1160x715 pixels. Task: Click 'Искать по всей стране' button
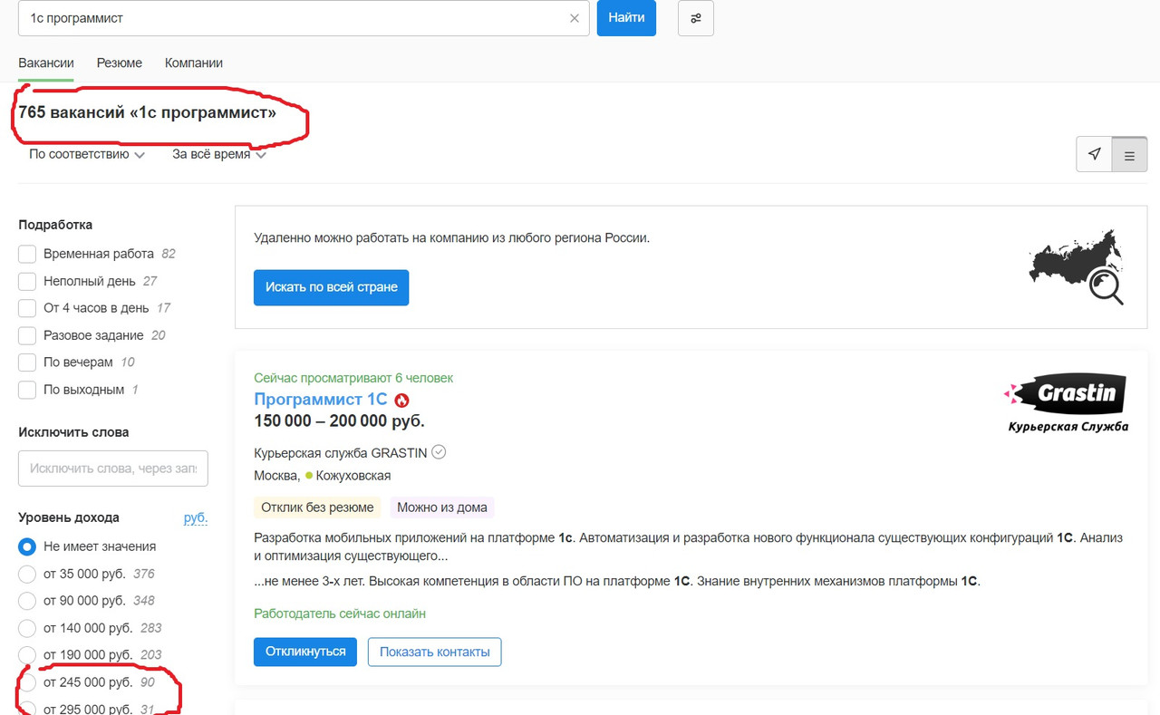coord(332,287)
